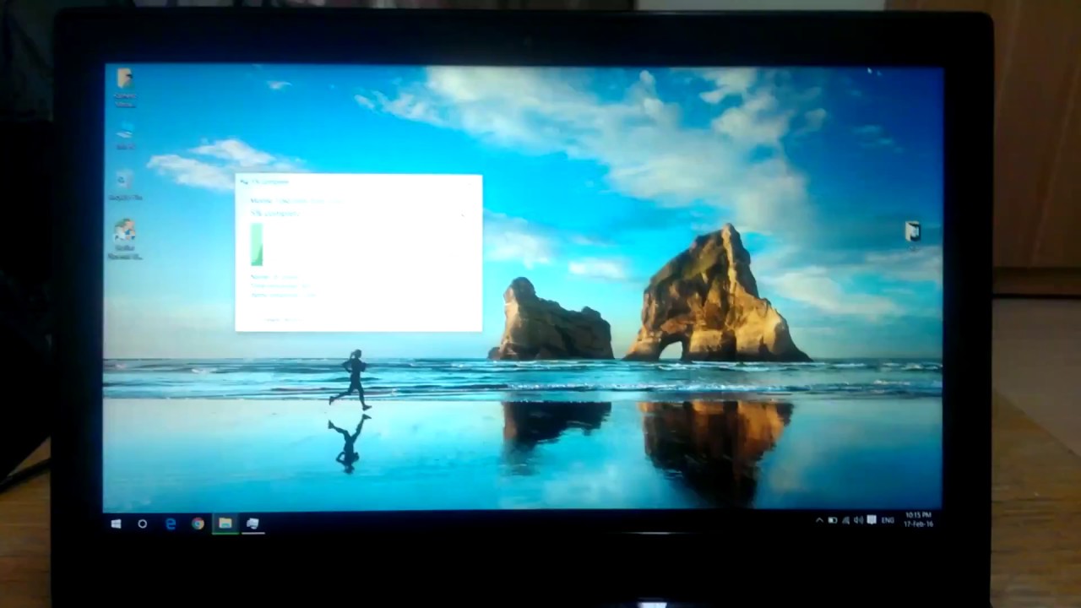
Task: Open Action Center notifications
Action: [872, 520]
